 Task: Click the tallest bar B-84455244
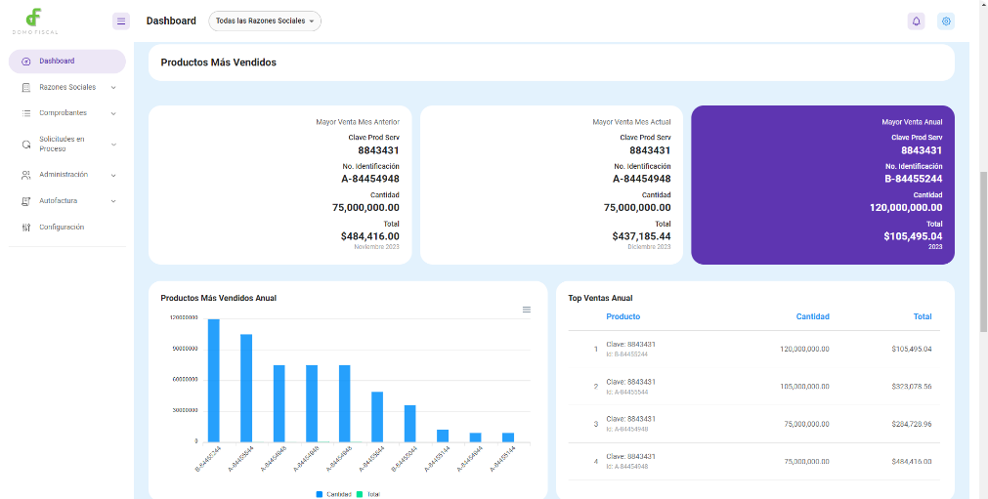point(214,381)
